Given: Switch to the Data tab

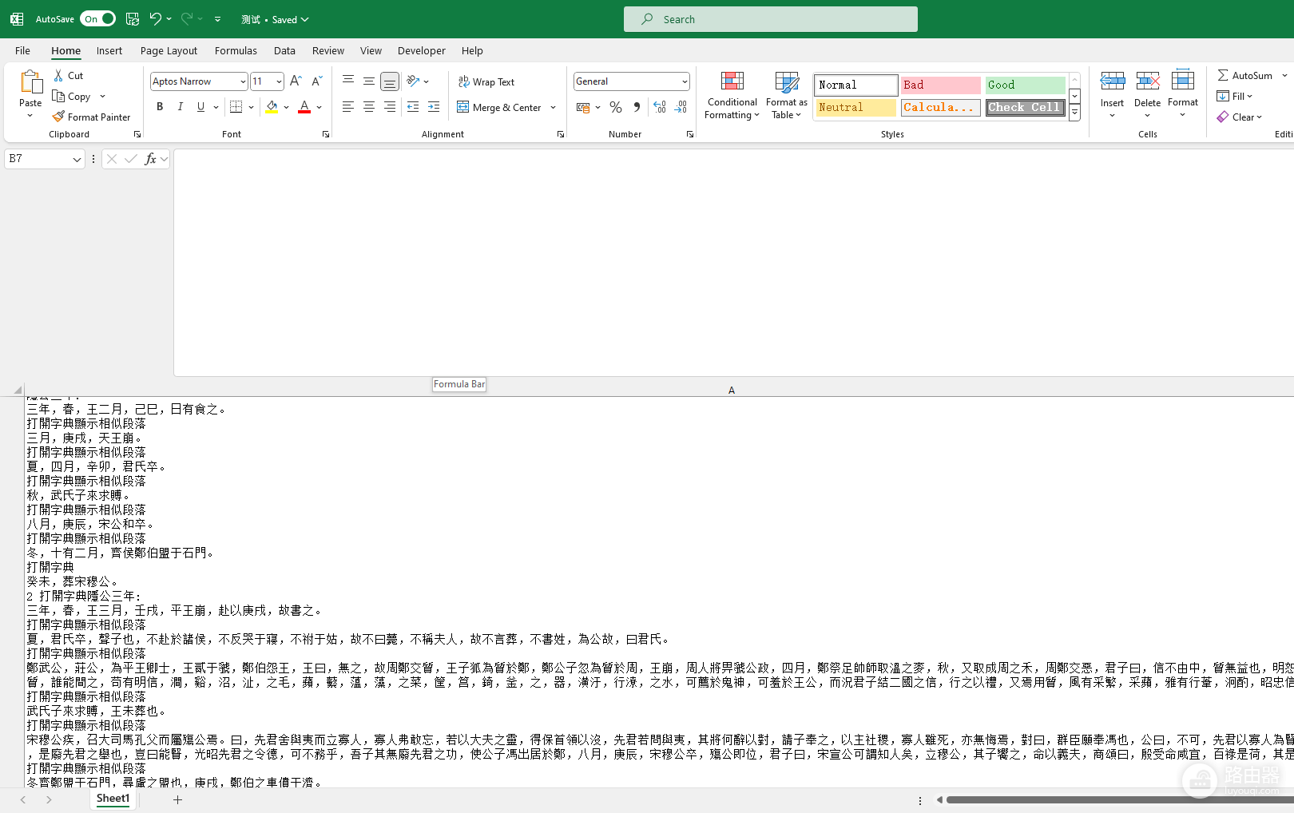Looking at the screenshot, I should click(x=284, y=50).
